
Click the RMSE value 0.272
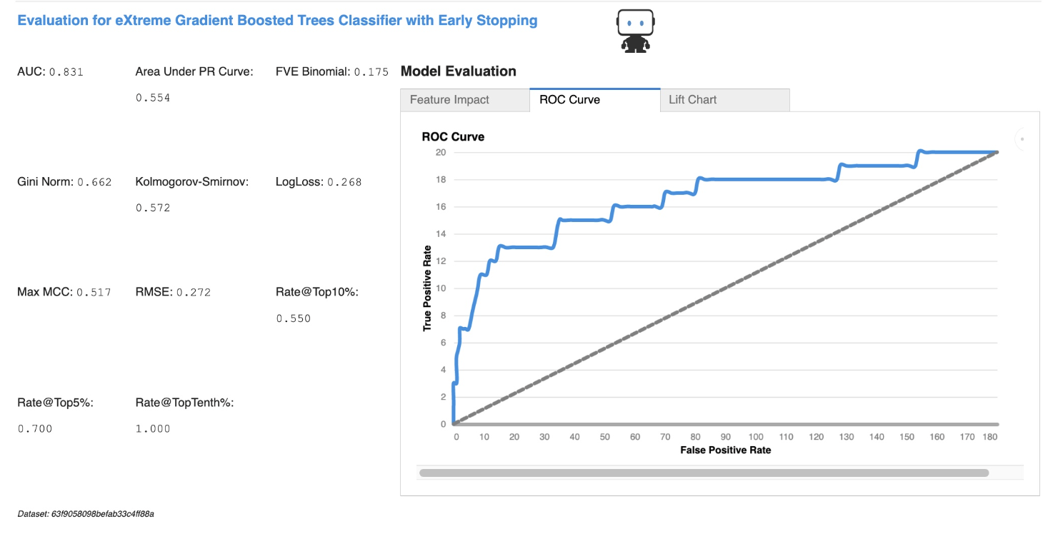pos(193,292)
